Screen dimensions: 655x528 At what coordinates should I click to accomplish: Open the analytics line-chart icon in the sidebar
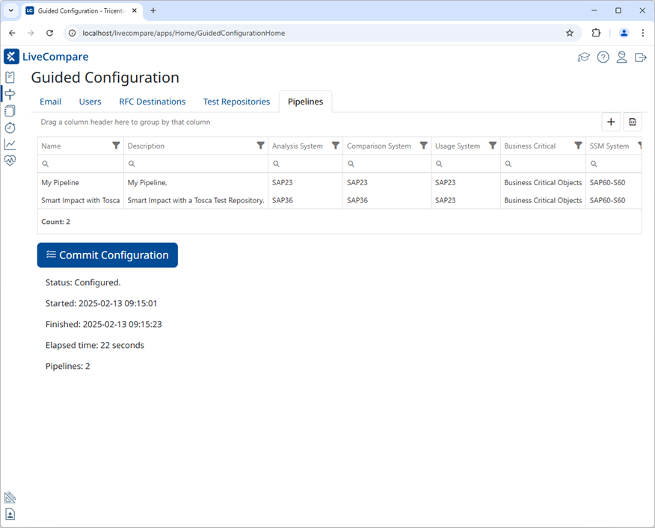[10, 143]
